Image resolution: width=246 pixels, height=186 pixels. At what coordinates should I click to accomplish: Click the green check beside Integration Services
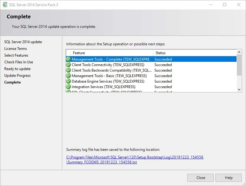pyautogui.click(x=69, y=87)
